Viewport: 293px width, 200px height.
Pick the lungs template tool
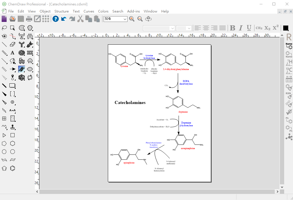pos(30,36)
